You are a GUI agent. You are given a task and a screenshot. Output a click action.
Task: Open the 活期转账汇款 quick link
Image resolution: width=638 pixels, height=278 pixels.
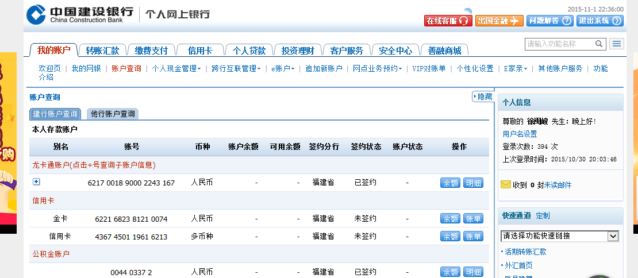pos(525,252)
